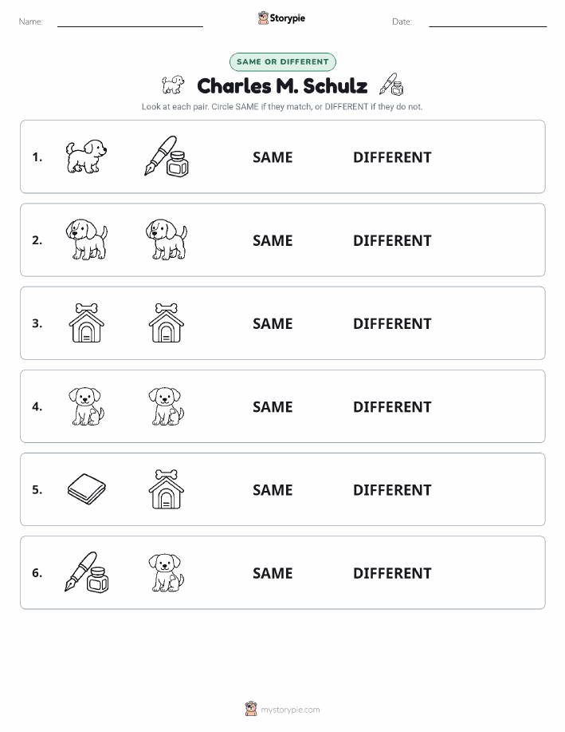Select the pen and ink bottle in row 6
The height and width of the screenshot is (732, 565).
click(87, 572)
